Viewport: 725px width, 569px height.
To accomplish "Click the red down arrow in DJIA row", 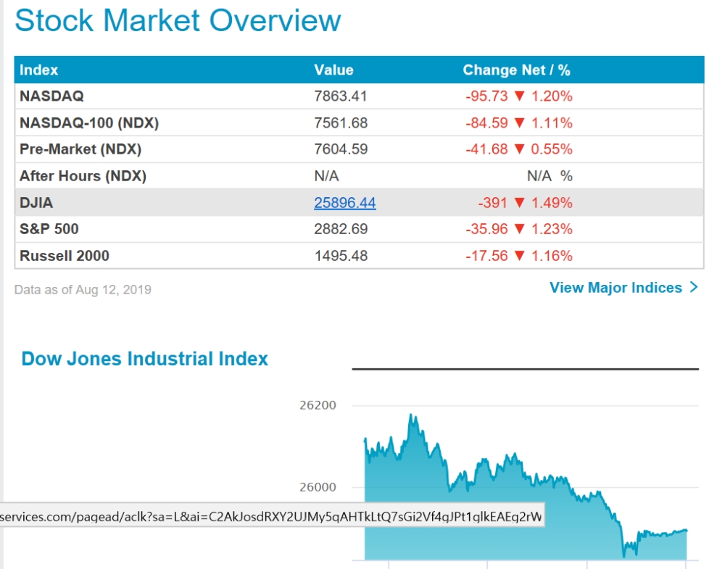I will (x=519, y=203).
